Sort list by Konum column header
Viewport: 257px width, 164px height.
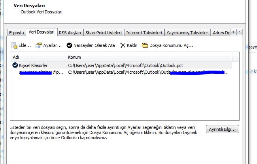149,57
